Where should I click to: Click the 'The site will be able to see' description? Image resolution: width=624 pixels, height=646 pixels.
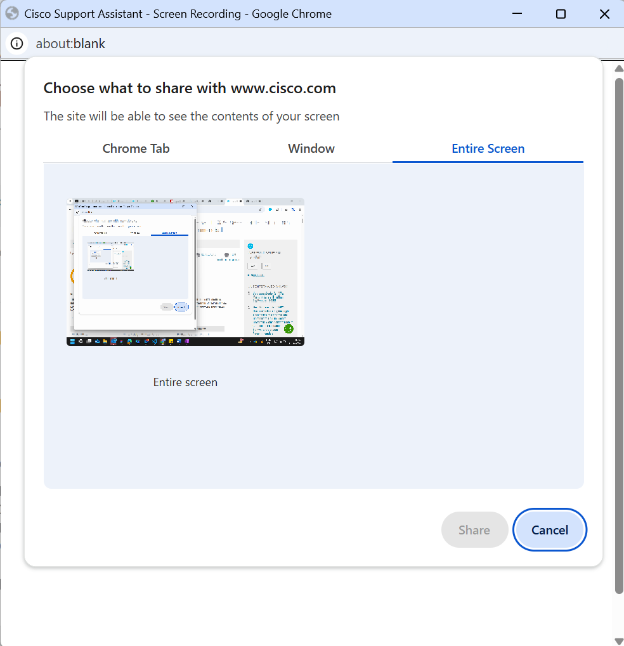(192, 117)
